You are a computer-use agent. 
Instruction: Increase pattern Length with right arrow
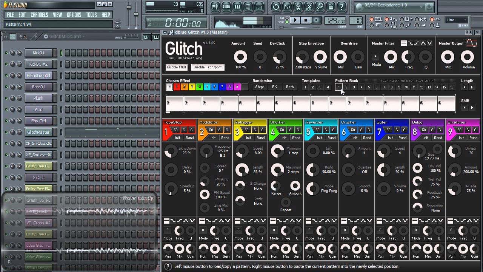[x=471, y=87]
